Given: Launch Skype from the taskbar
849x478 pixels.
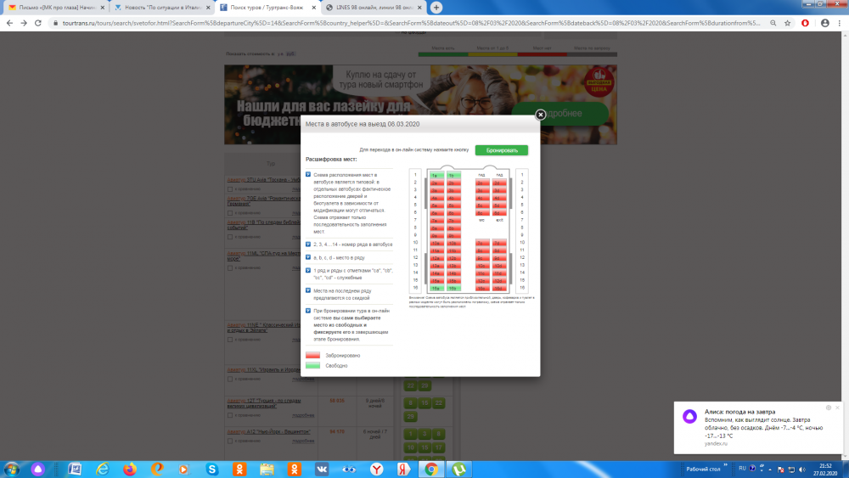Looking at the screenshot, I should pyautogui.click(x=211, y=469).
